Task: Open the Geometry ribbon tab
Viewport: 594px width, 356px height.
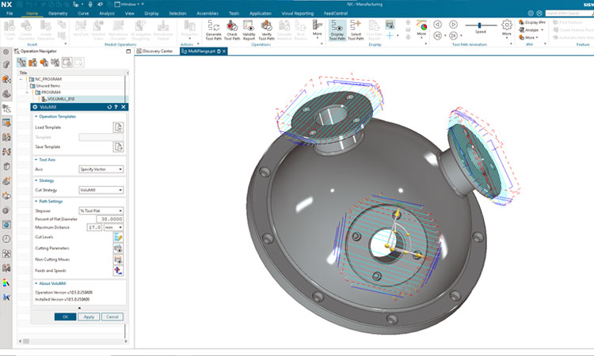Action: click(58, 13)
